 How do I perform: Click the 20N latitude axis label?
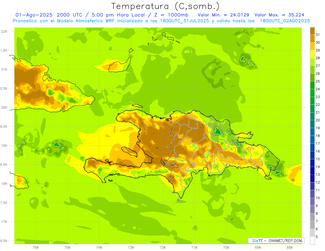click(4, 107)
